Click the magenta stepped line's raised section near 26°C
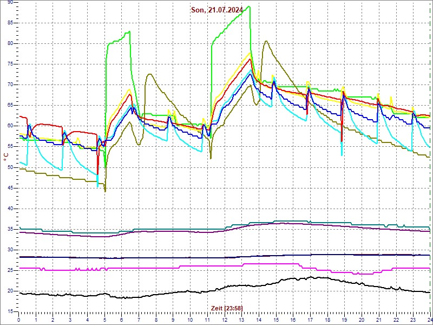The image size is (433, 325). [x=271, y=264]
